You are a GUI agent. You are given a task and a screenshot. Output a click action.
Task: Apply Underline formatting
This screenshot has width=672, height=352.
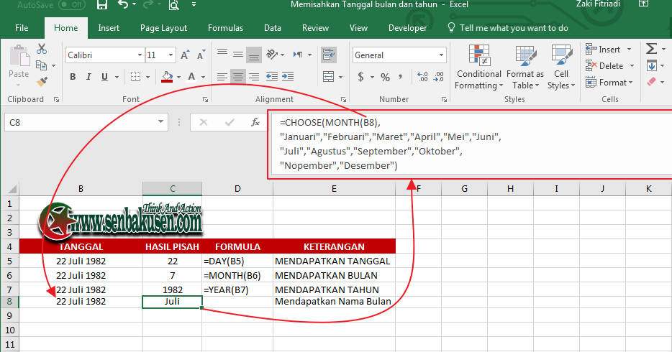tap(104, 77)
